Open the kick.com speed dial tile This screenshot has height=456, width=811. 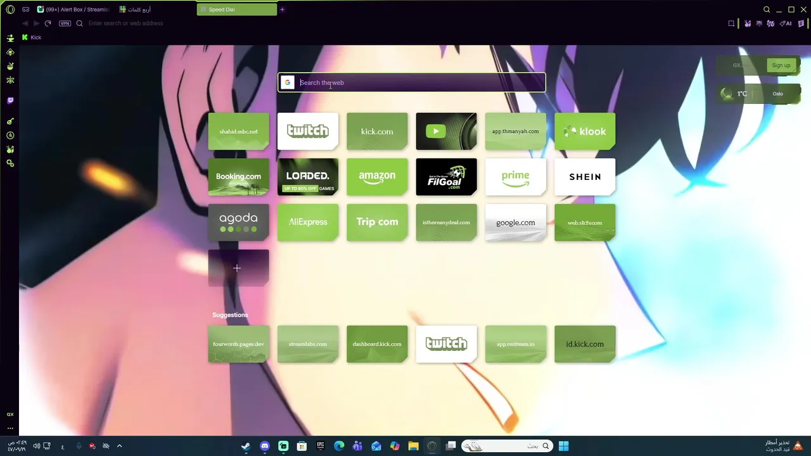pyautogui.click(x=377, y=131)
